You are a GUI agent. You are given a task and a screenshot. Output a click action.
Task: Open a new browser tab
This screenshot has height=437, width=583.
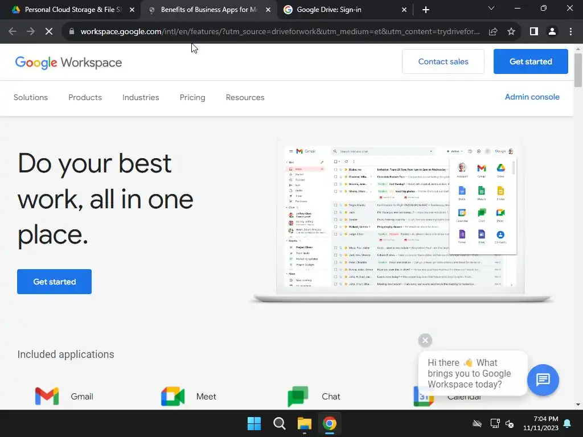click(426, 10)
